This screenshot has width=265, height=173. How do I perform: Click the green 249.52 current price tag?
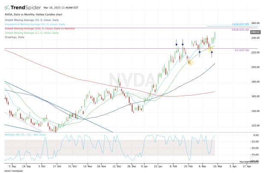pyautogui.click(x=256, y=32)
